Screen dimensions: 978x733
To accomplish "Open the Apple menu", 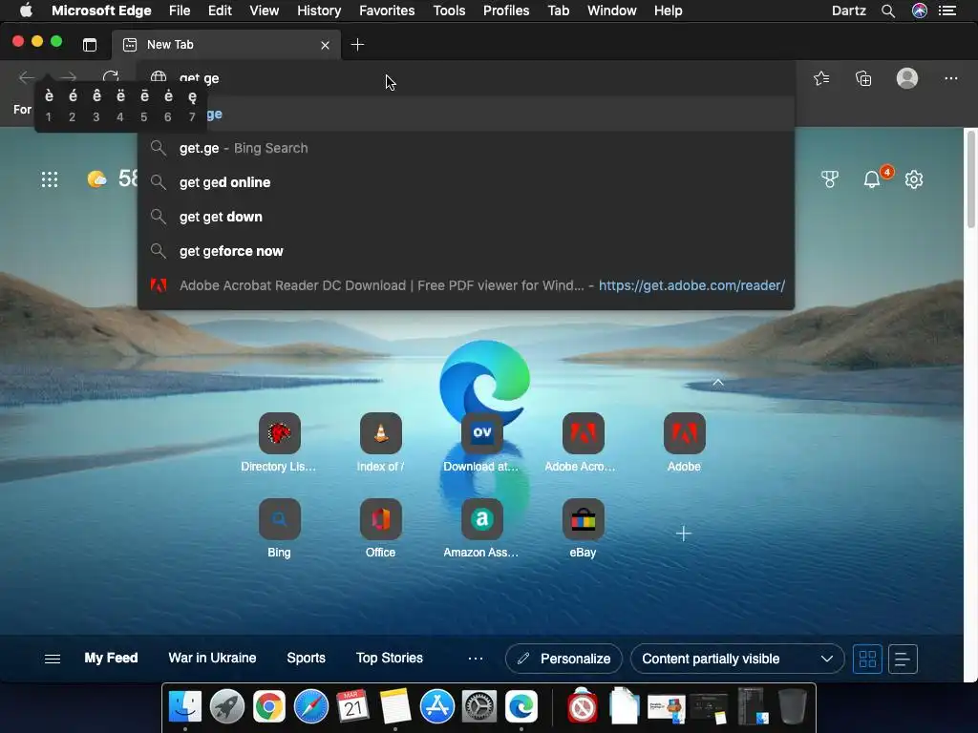I will click(x=26, y=10).
